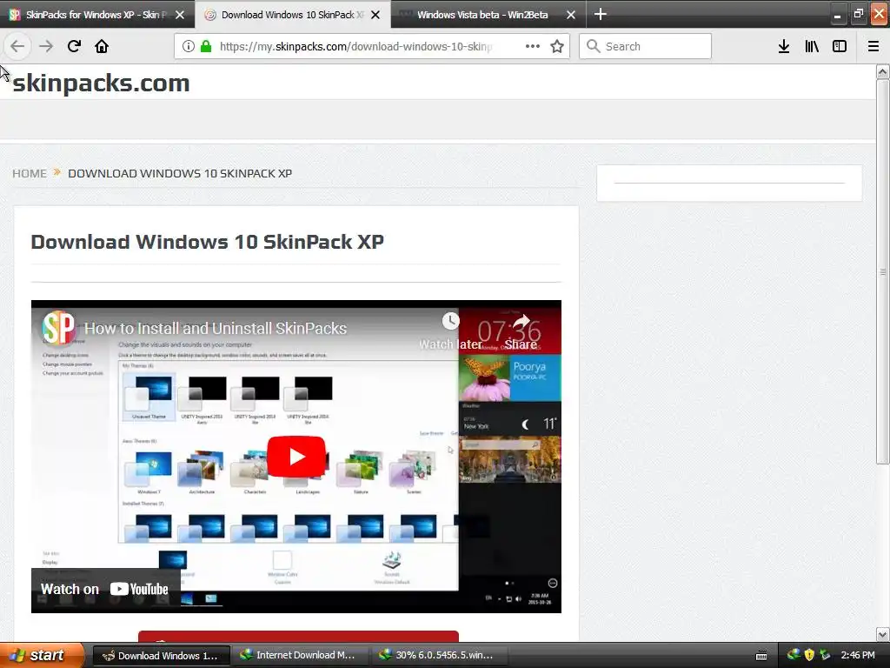Open a new tab with plus button
Image resolution: width=890 pixels, height=668 pixels.
tap(600, 14)
